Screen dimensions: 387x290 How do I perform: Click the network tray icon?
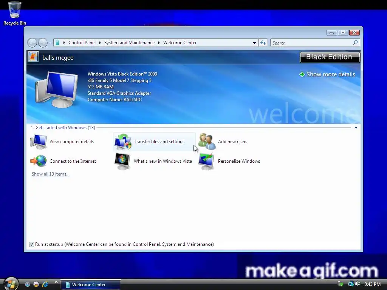pos(351,284)
